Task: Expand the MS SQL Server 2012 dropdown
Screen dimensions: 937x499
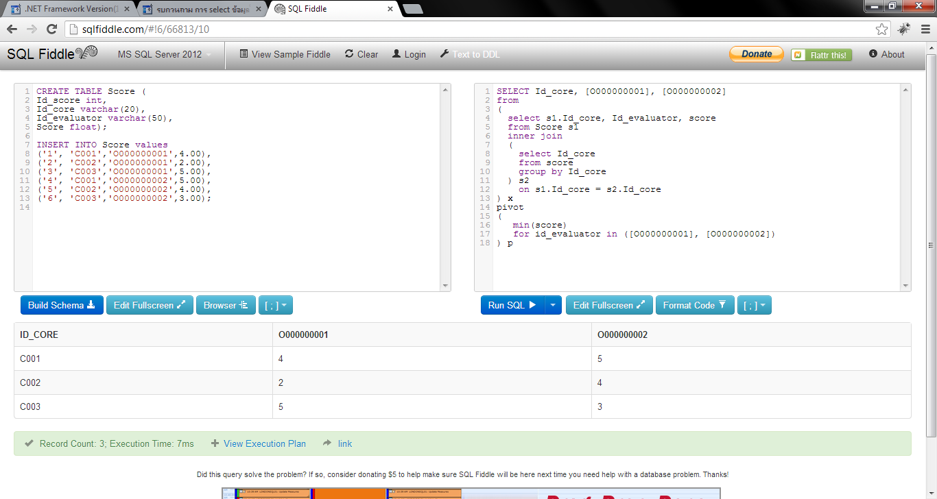Action: [165, 54]
